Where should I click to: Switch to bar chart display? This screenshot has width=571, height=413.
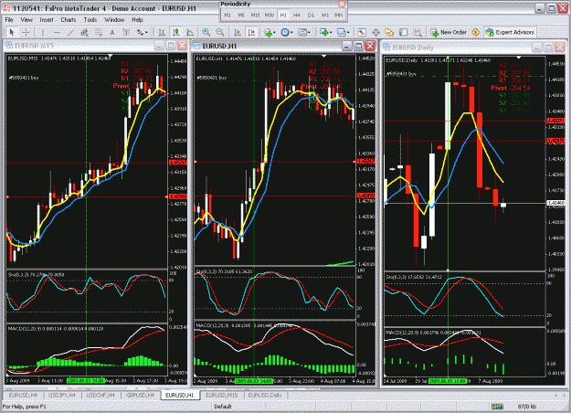(162, 32)
